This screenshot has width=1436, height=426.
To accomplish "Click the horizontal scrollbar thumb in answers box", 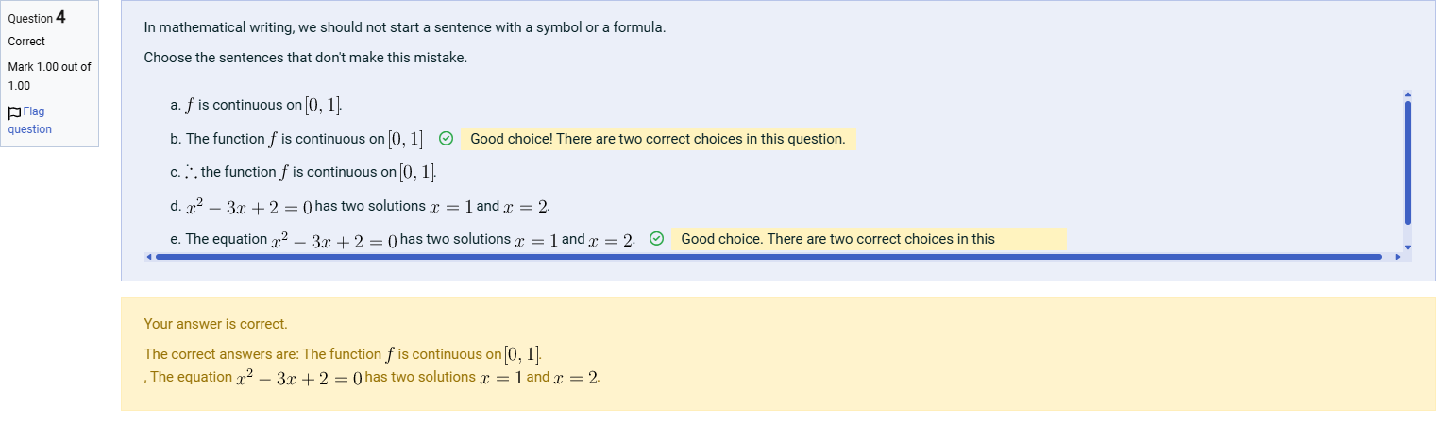I will (769, 257).
